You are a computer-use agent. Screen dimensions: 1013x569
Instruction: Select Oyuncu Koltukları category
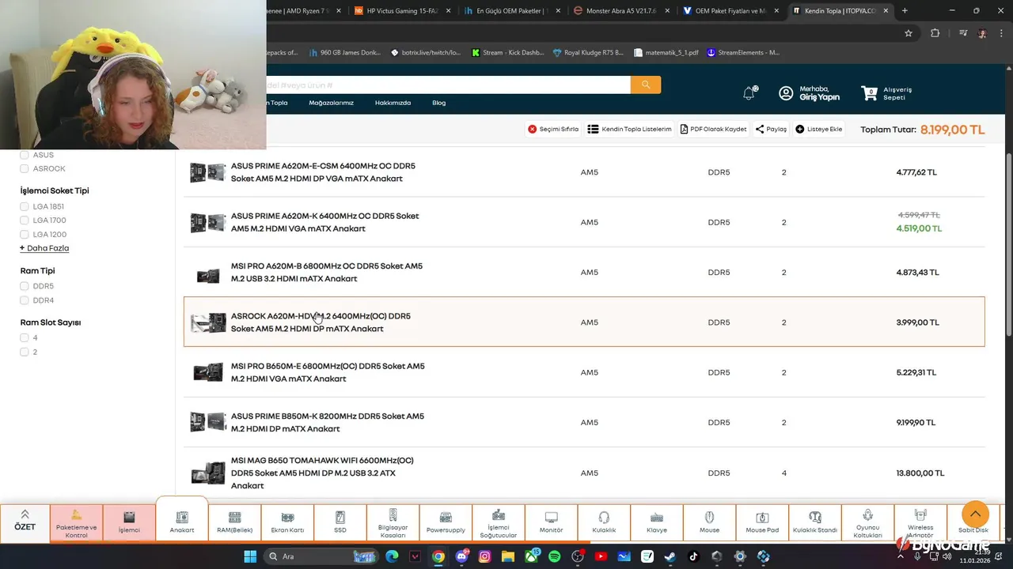(x=867, y=523)
